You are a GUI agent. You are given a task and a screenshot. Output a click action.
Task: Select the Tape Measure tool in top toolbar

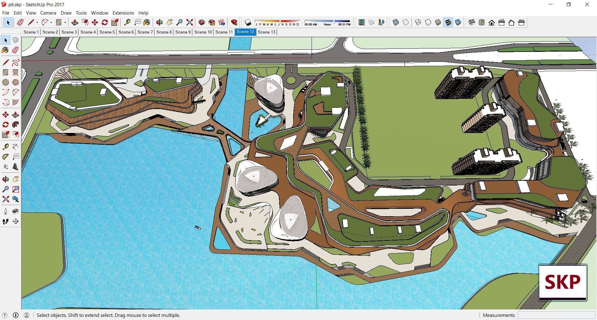127,22
